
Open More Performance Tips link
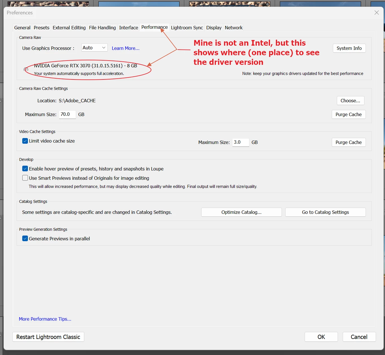(x=45, y=319)
